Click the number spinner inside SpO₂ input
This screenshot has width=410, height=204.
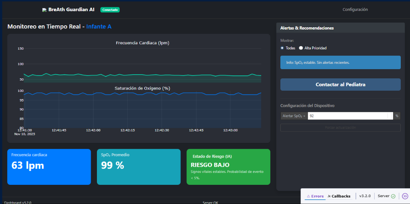tap(390, 116)
